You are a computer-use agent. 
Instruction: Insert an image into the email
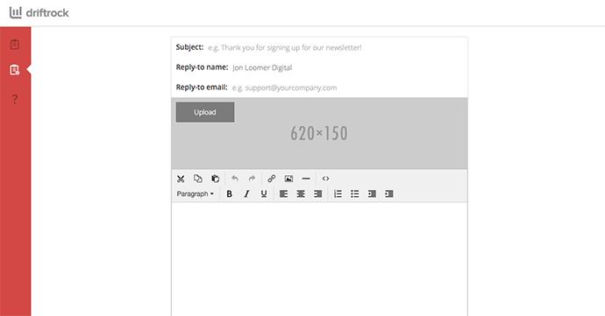pyautogui.click(x=288, y=179)
